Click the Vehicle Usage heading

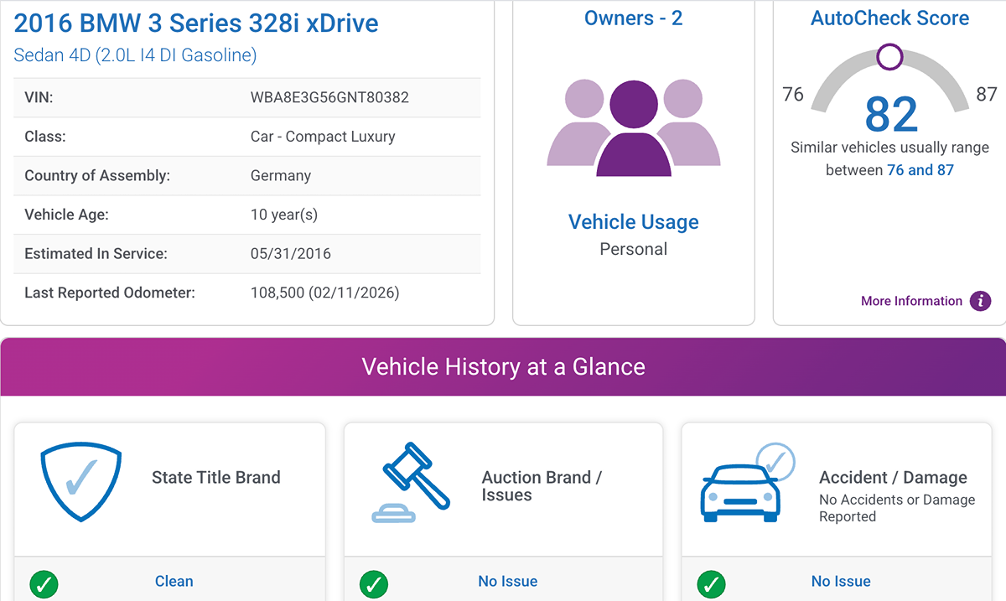pyautogui.click(x=634, y=222)
